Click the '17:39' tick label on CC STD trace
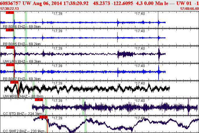Screen dimensions: 199x133 tap(58, 101)
